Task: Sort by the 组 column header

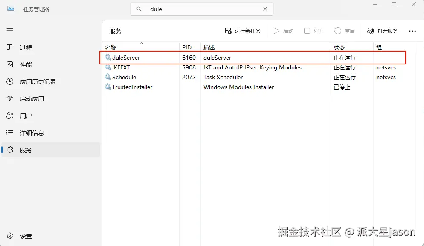Action: click(x=379, y=48)
